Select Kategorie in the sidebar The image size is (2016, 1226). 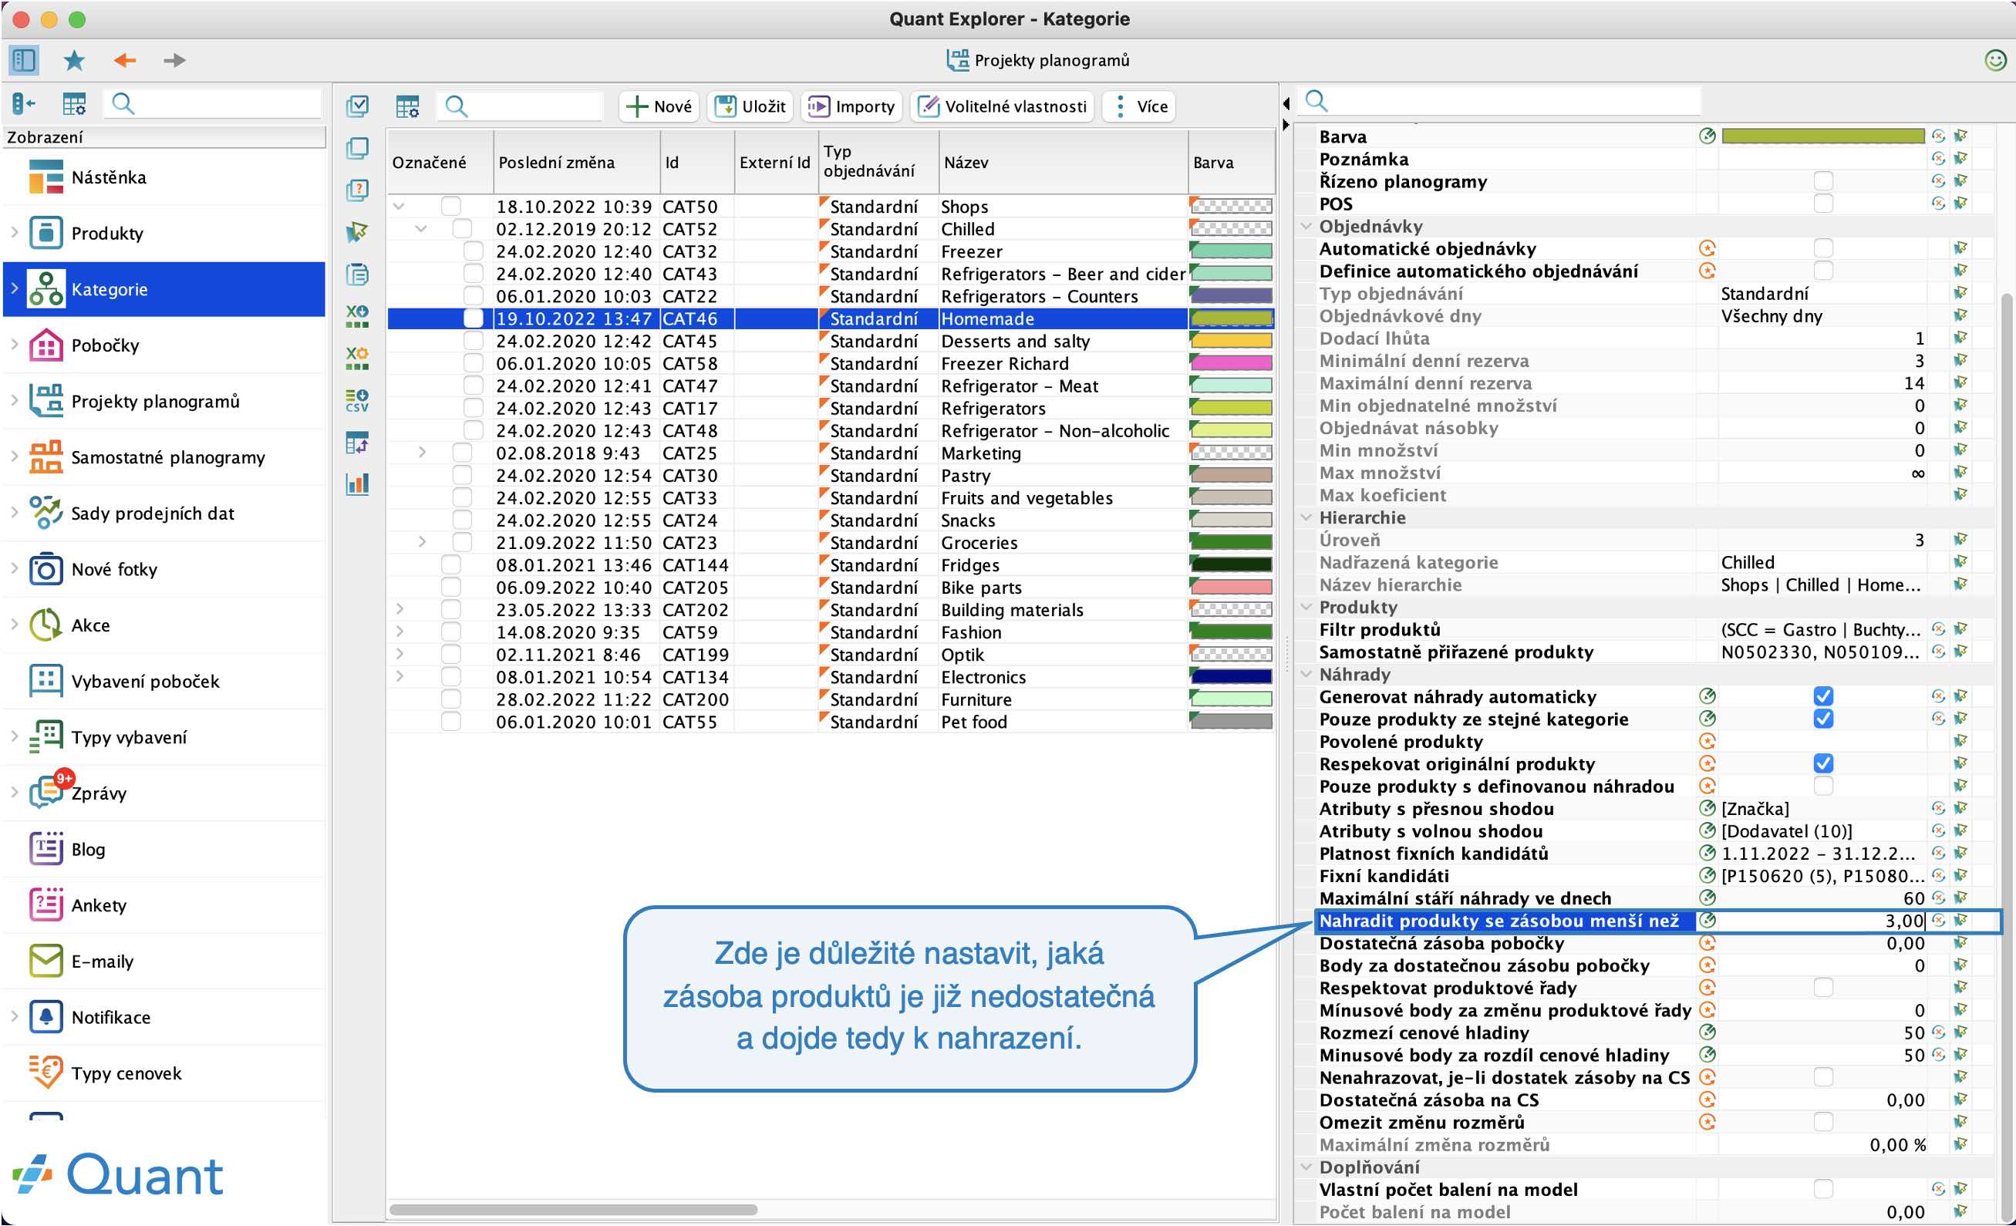tap(164, 289)
